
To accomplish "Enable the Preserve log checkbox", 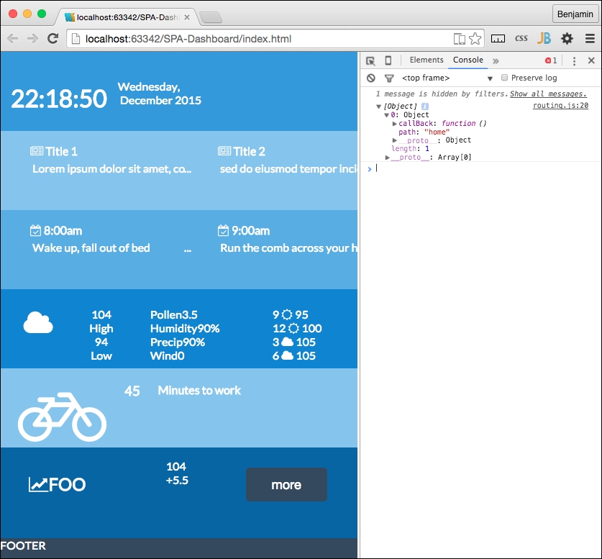I will click(504, 78).
